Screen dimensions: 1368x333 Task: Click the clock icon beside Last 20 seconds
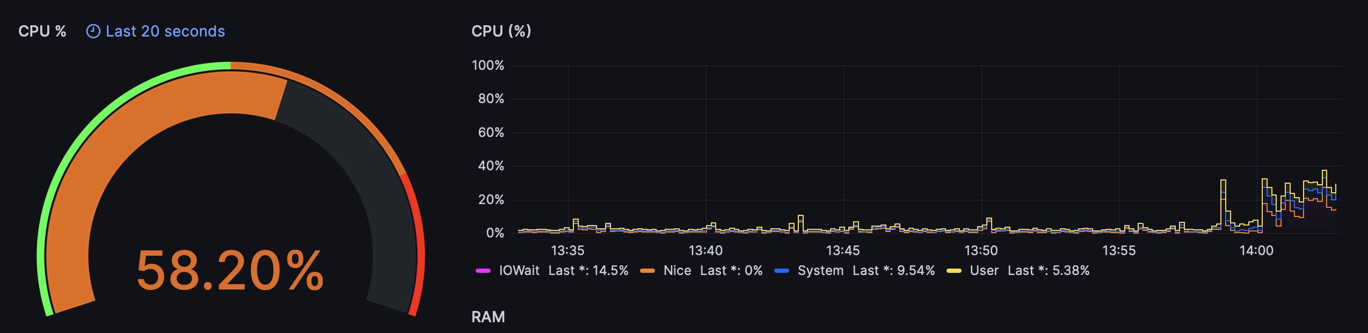pos(93,32)
